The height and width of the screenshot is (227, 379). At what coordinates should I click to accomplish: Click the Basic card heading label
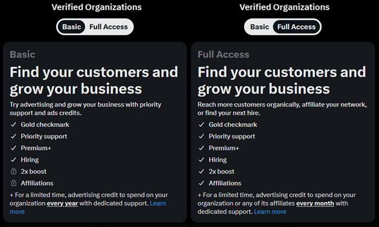tap(23, 55)
